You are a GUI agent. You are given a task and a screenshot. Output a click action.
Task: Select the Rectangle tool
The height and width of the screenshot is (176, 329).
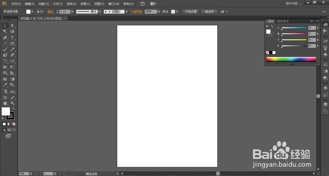[x=13, y=44]
